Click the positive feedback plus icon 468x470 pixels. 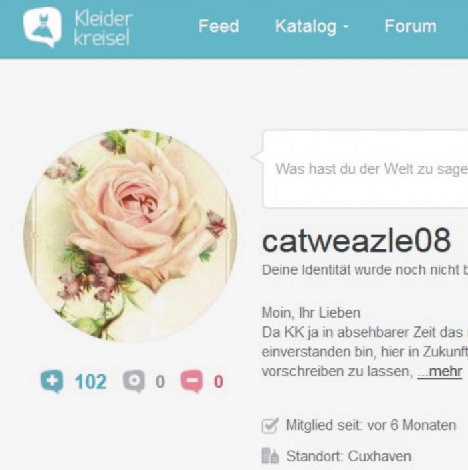click(52, 382)
